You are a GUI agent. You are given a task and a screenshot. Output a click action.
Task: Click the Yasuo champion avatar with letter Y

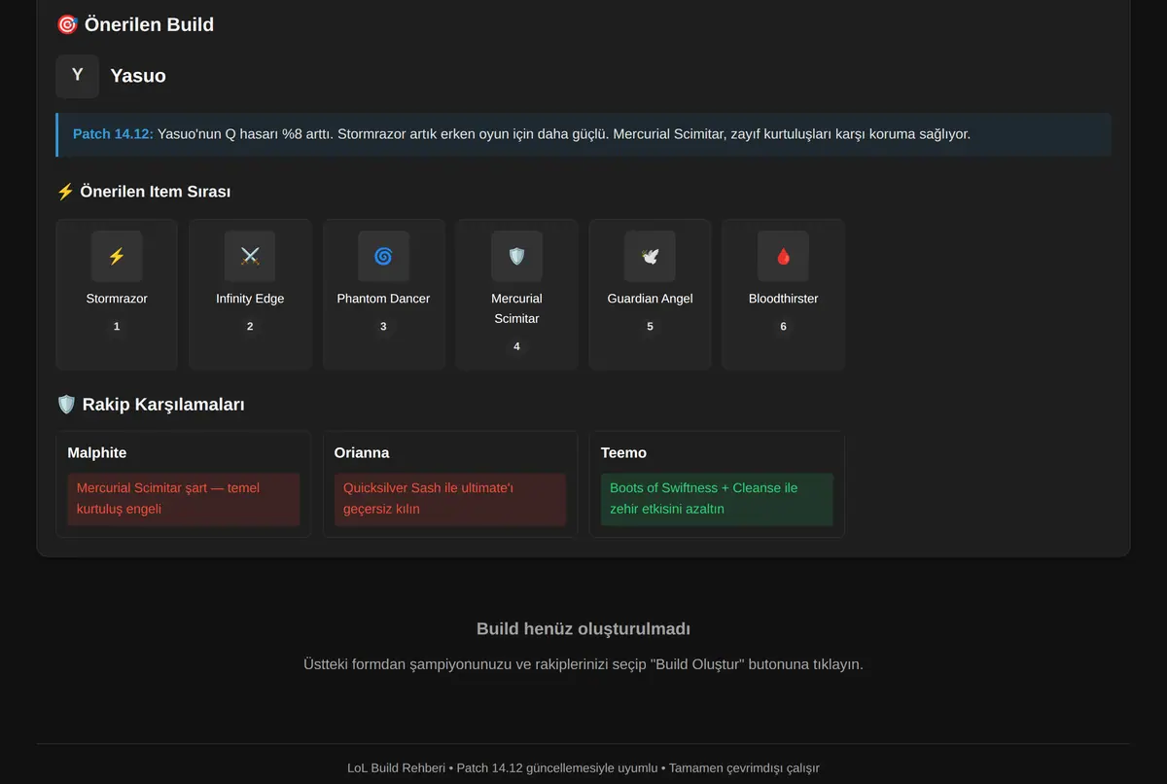[78, 76]
